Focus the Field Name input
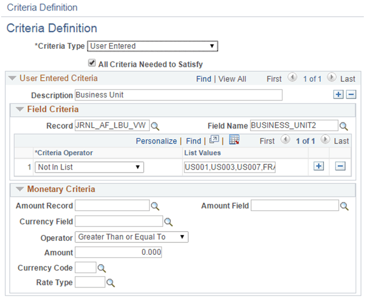Image resolution: width=365 pixels, height=299 pixels. point(294,125)
